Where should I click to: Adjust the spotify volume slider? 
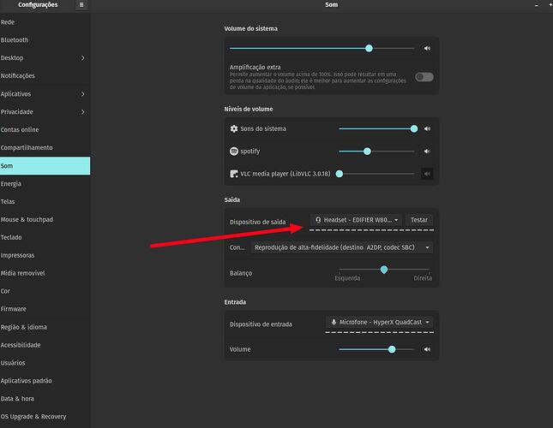(376, 152)
